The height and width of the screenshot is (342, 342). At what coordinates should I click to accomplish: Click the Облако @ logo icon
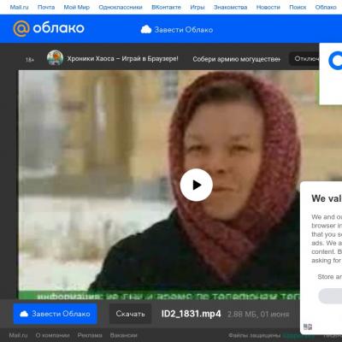(x=21, y=28)
